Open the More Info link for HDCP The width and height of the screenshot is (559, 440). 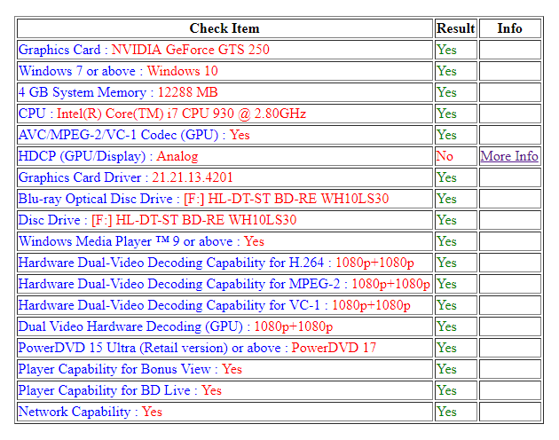509,156
